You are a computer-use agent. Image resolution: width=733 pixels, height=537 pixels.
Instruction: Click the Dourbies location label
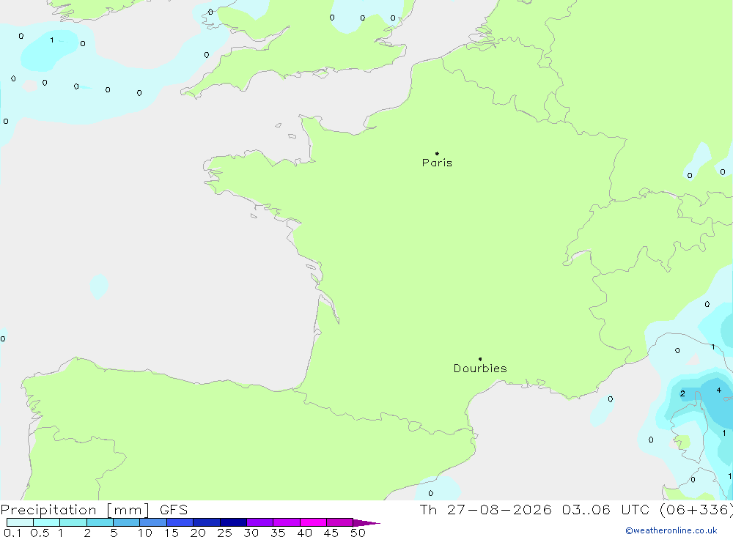point(480,369)
